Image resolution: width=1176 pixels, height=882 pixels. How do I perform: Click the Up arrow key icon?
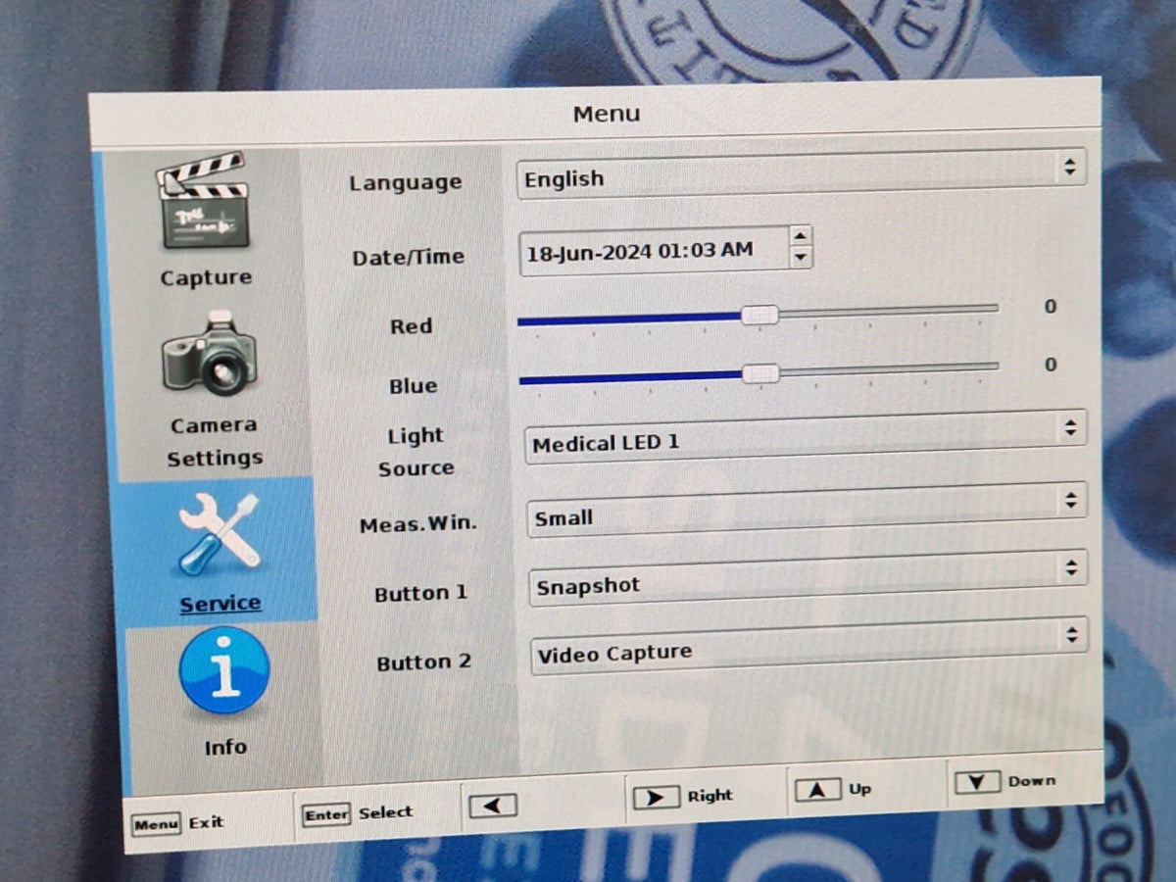(x=817, y=790)
